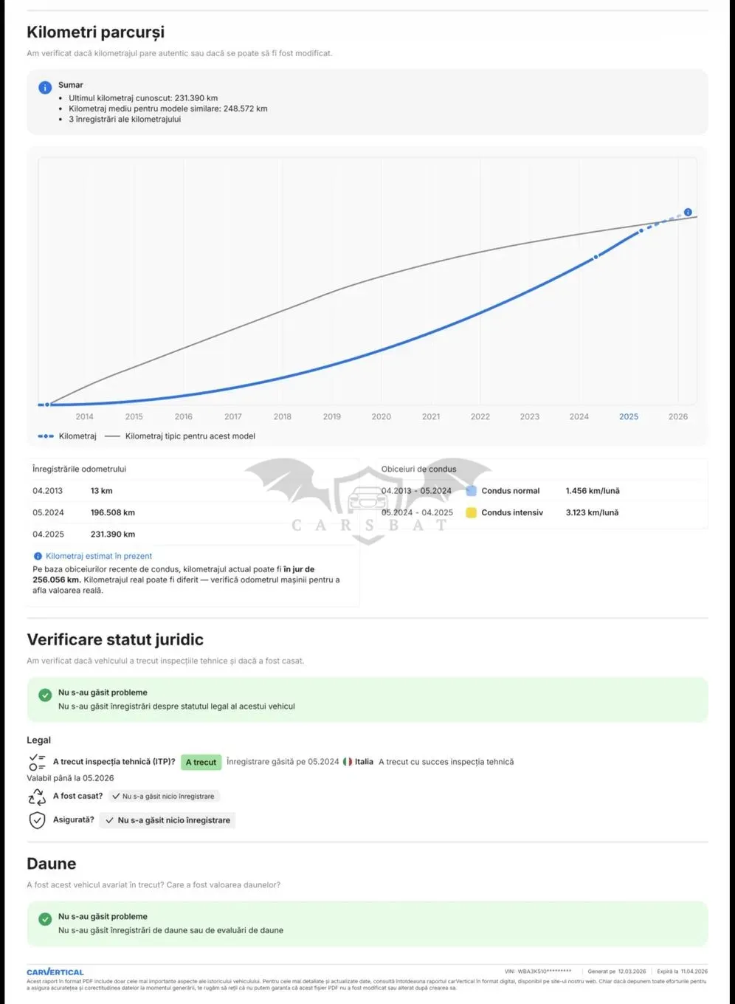This screenshot has width=735, height=1004.
Task: Click the 'A trecut' green badge
Action: [x=201, y=762]
